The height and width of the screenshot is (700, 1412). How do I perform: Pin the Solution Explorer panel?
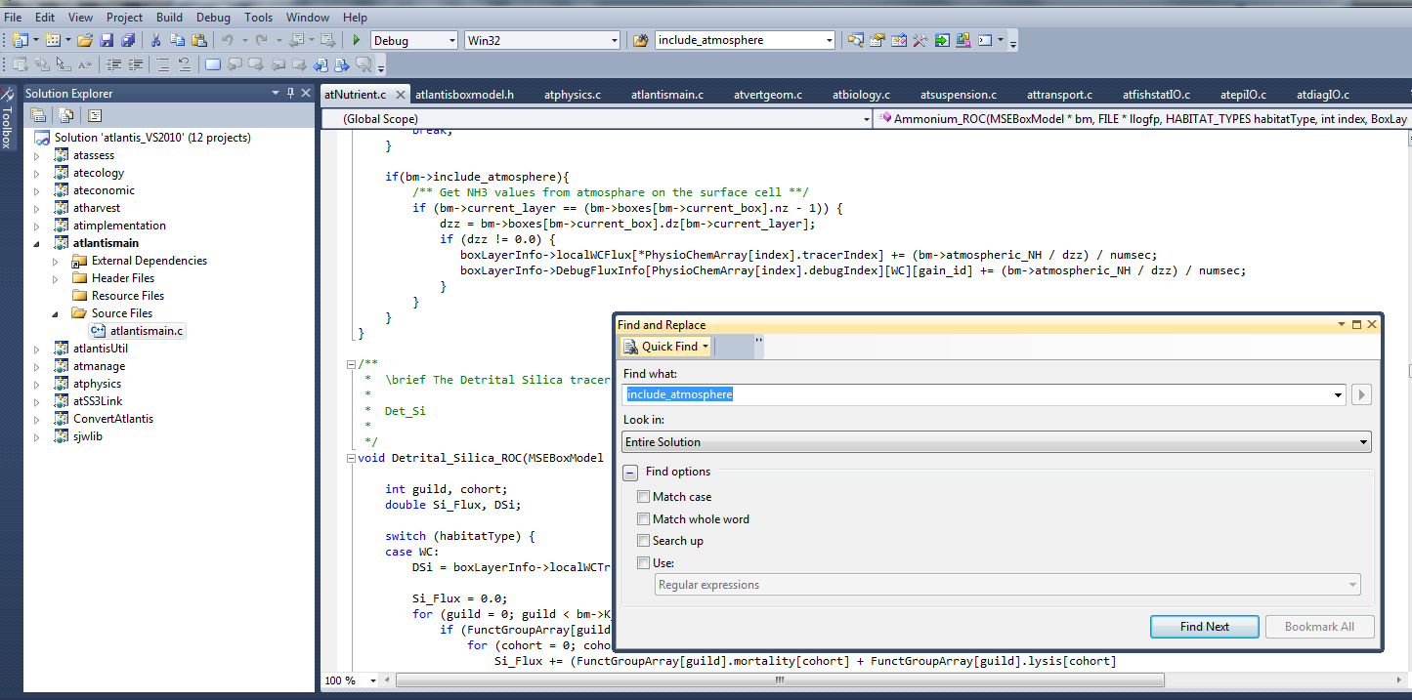pyautogui.click(x=290, y=93)
